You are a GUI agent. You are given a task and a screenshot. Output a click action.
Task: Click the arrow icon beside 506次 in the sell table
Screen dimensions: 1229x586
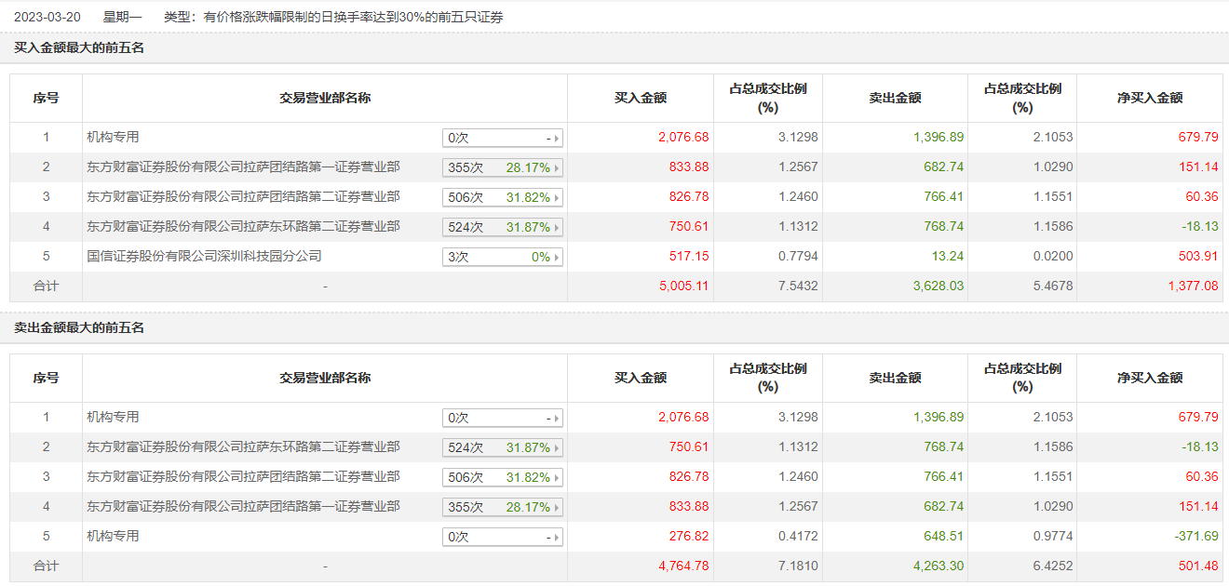[557, 478]
